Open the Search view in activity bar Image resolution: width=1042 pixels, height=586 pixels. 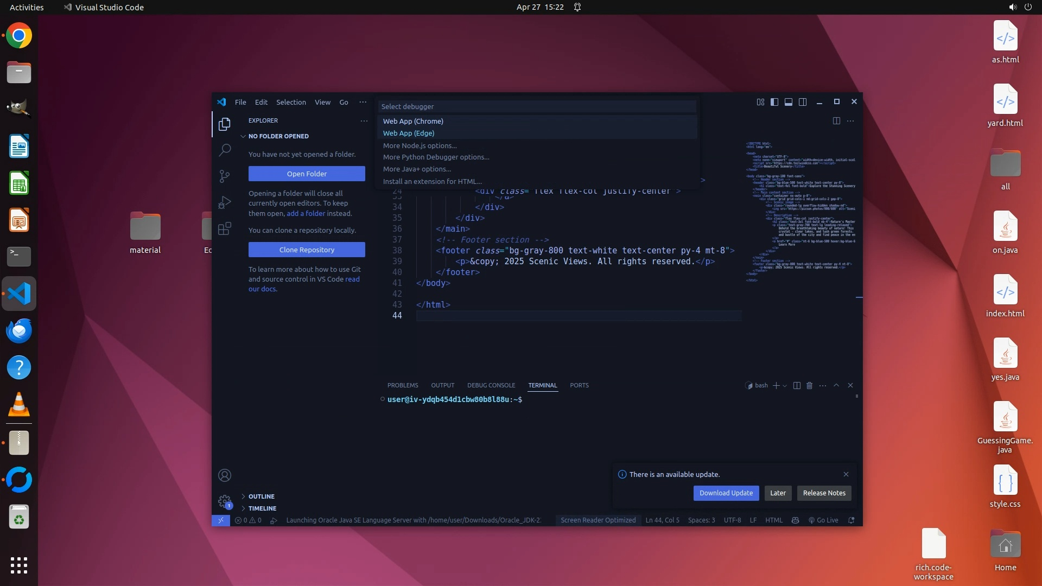pos(225,150)
